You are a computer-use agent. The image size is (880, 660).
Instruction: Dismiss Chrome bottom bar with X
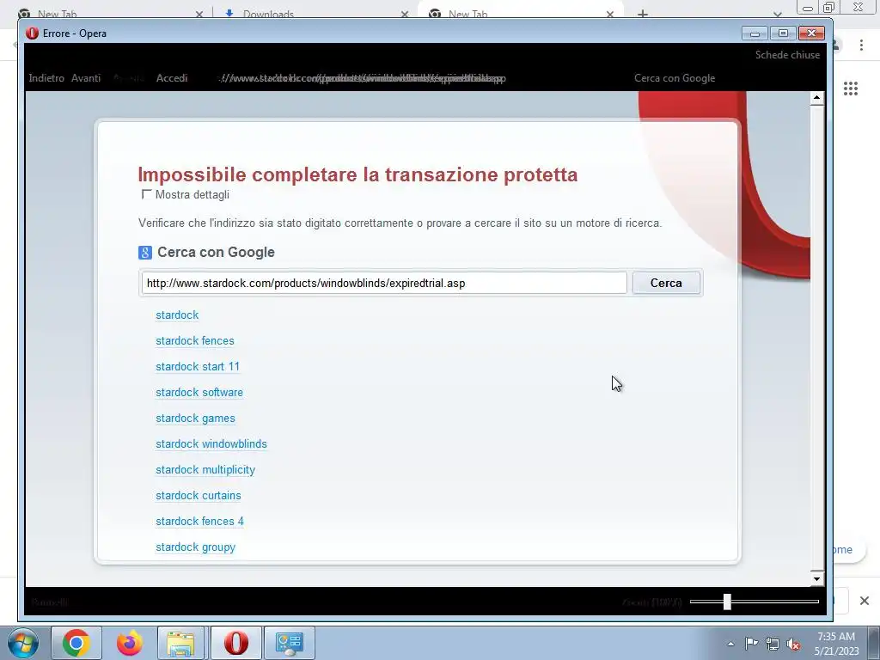pos(865,601)
